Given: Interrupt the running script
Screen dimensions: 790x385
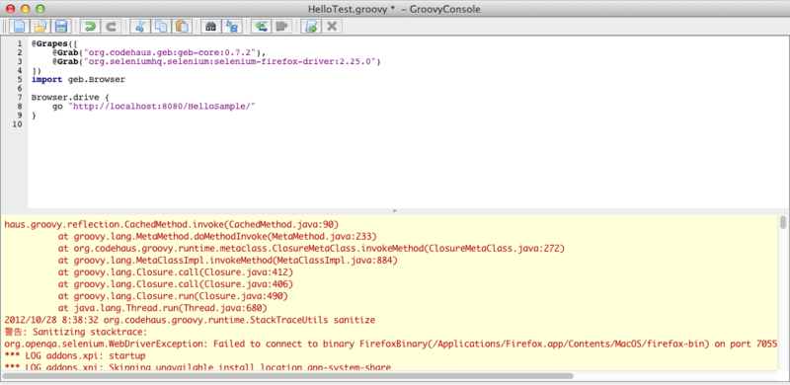Looking at the screenshot, I should point(332,27).
